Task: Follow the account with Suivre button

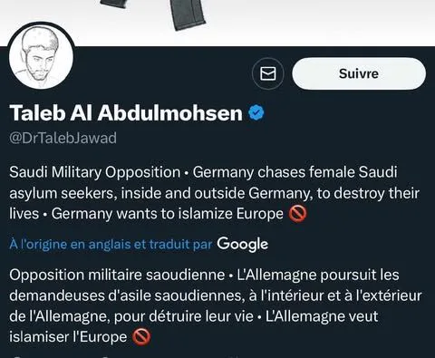Action: 359,73
